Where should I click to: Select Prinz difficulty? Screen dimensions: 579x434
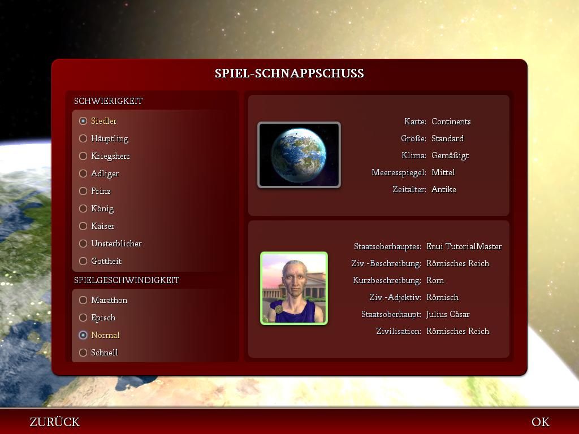83,191
